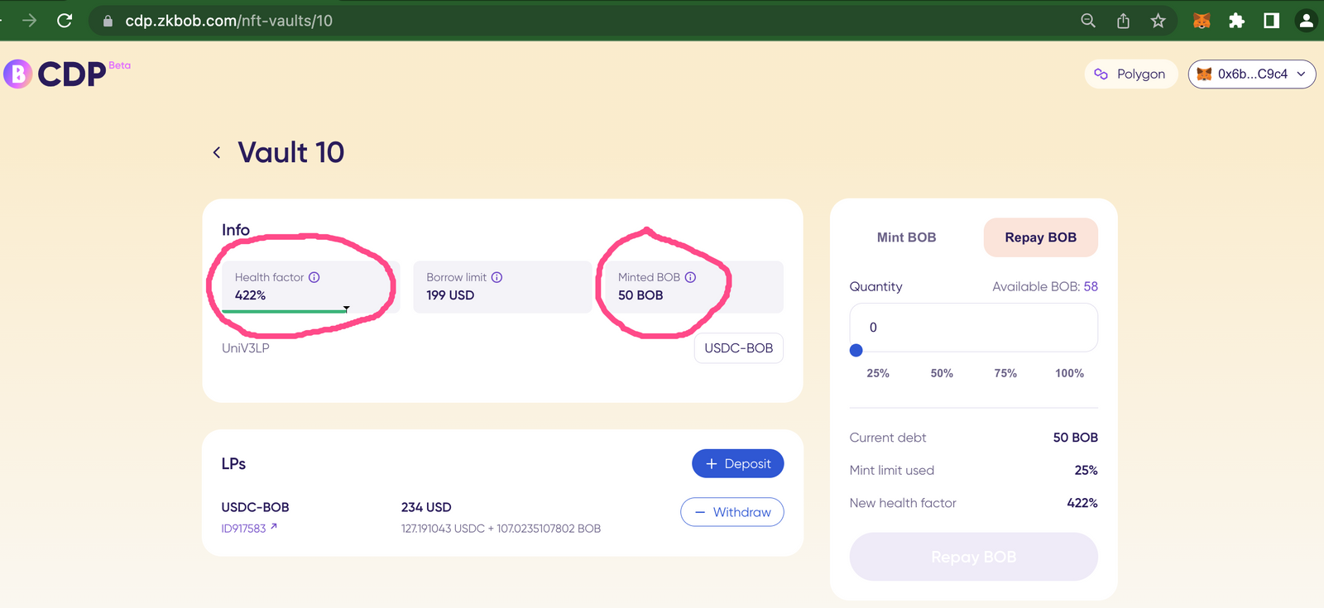Click the quantity slider handle

(856, 351)
